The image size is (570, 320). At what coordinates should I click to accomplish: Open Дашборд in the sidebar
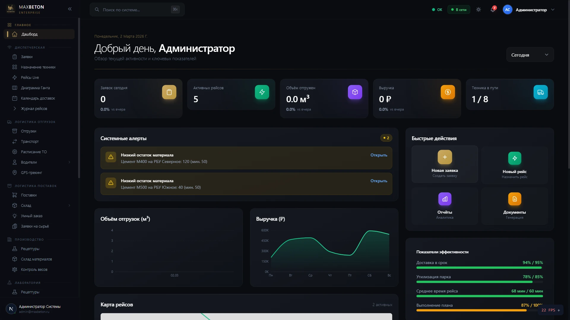pos(39,34)
